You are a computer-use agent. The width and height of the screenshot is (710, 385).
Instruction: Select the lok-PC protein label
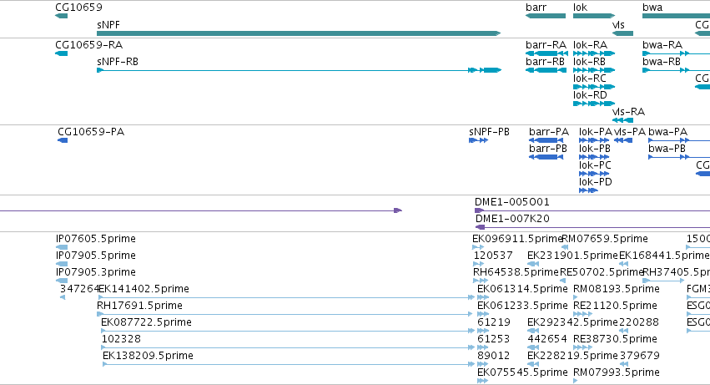pyautogui.click(x=595, y=165)
